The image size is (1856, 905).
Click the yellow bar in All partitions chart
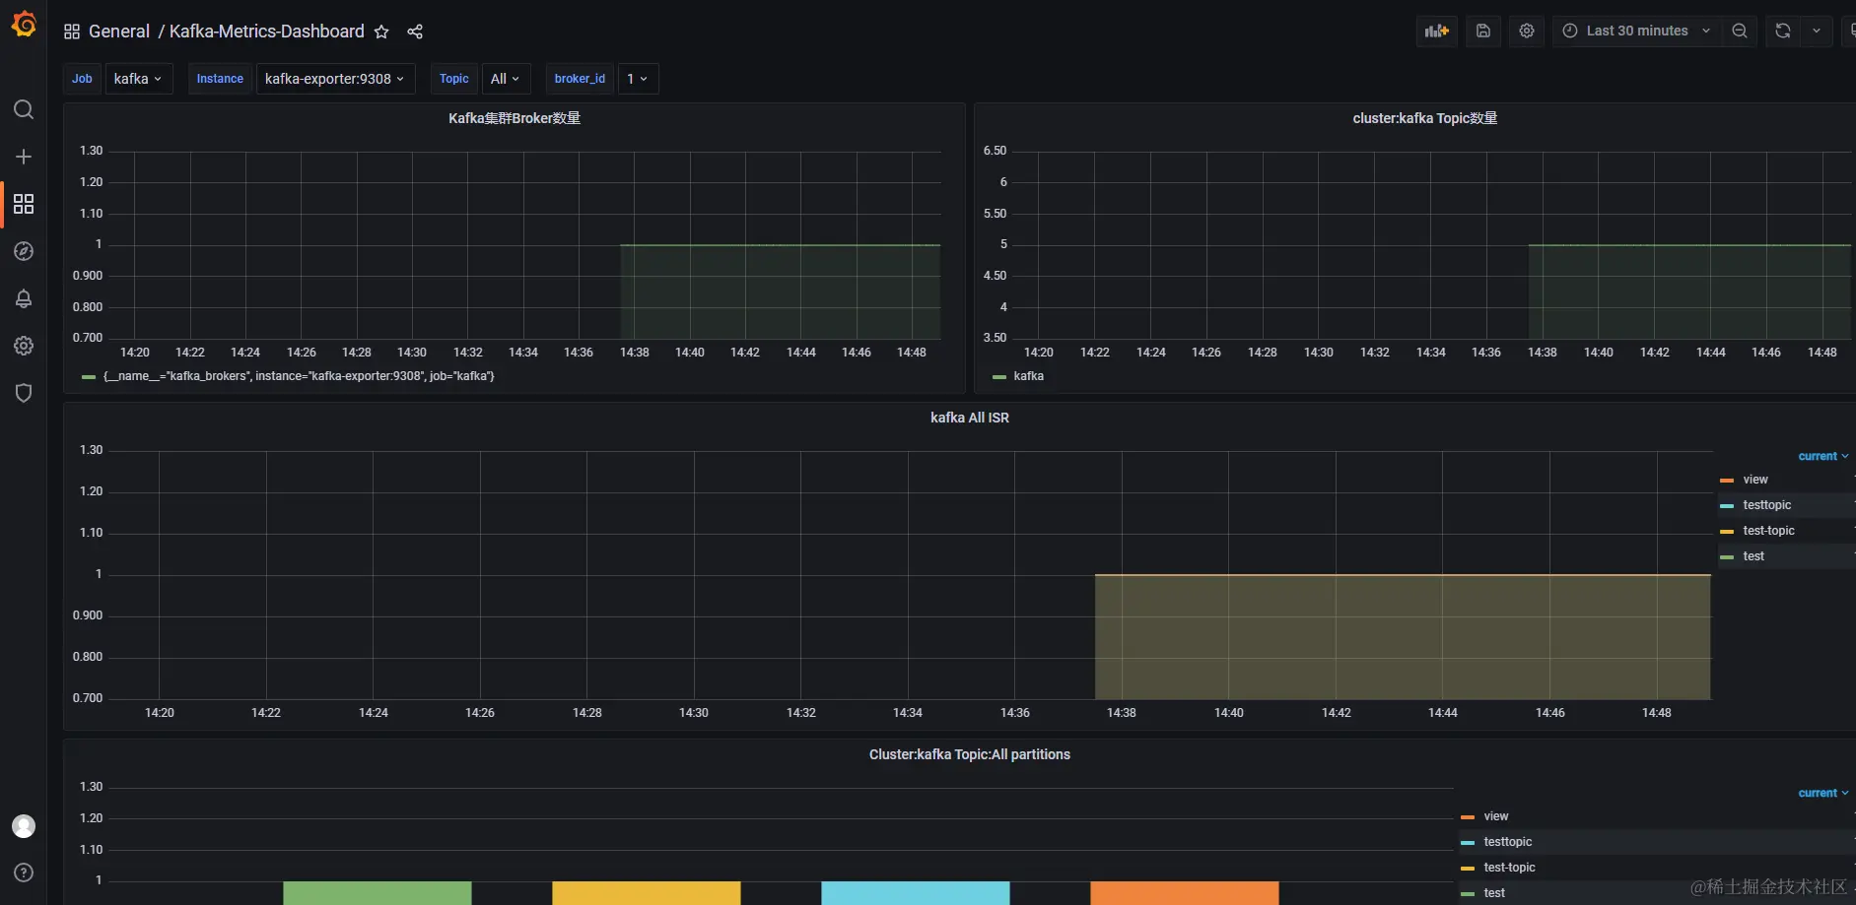tap(647, 893)
